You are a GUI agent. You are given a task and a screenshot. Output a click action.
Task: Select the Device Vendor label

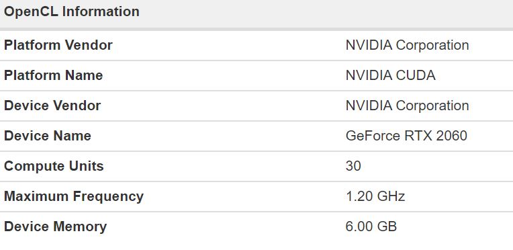[52, 106]
